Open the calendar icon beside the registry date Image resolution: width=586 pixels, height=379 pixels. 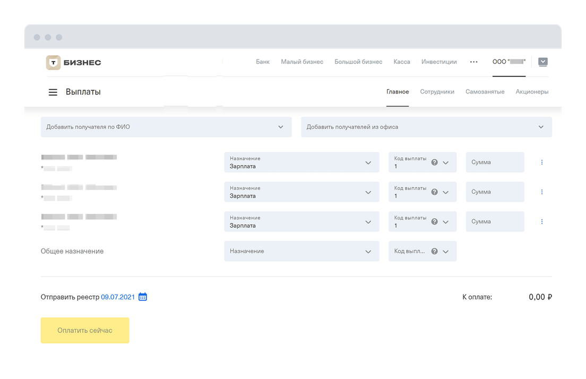[x=143, y=297]
